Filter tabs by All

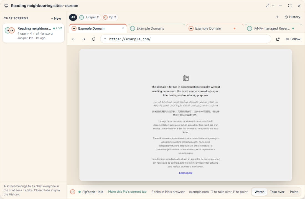click(73, 17)
